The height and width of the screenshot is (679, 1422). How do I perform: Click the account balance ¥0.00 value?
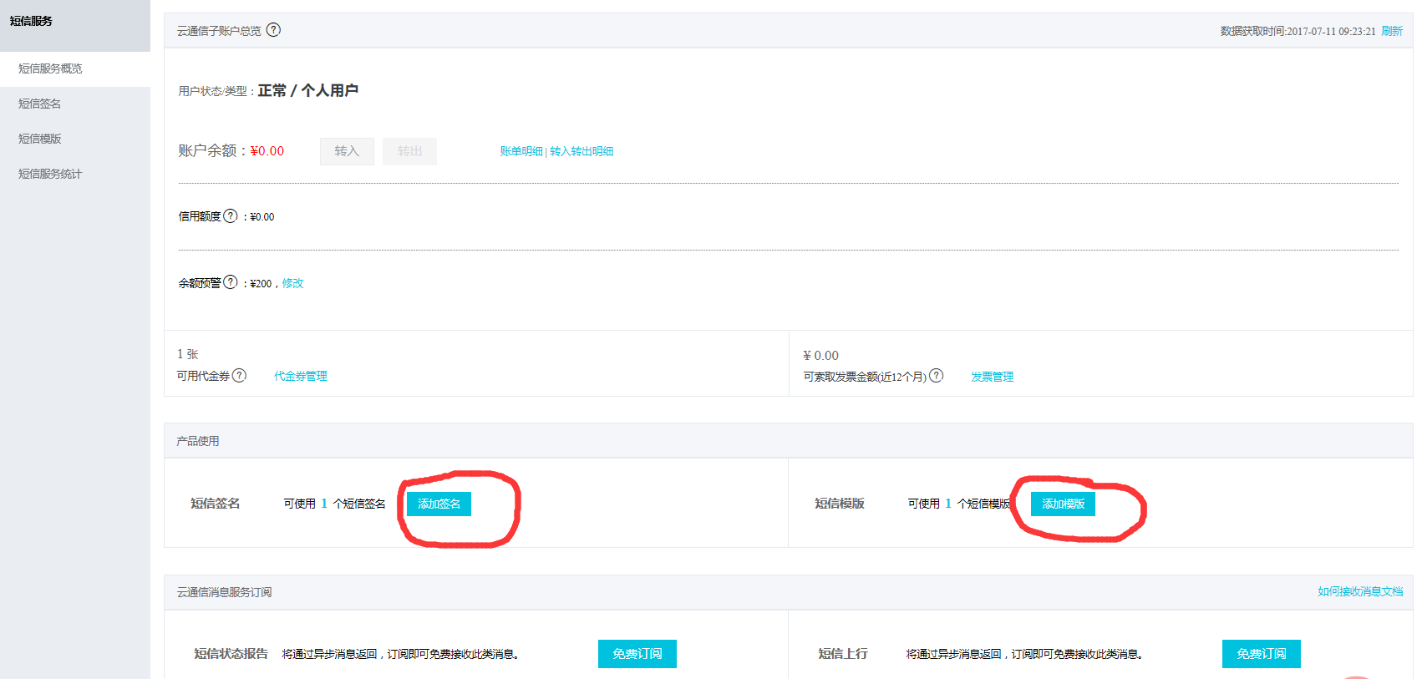click(x=267, y=151)
